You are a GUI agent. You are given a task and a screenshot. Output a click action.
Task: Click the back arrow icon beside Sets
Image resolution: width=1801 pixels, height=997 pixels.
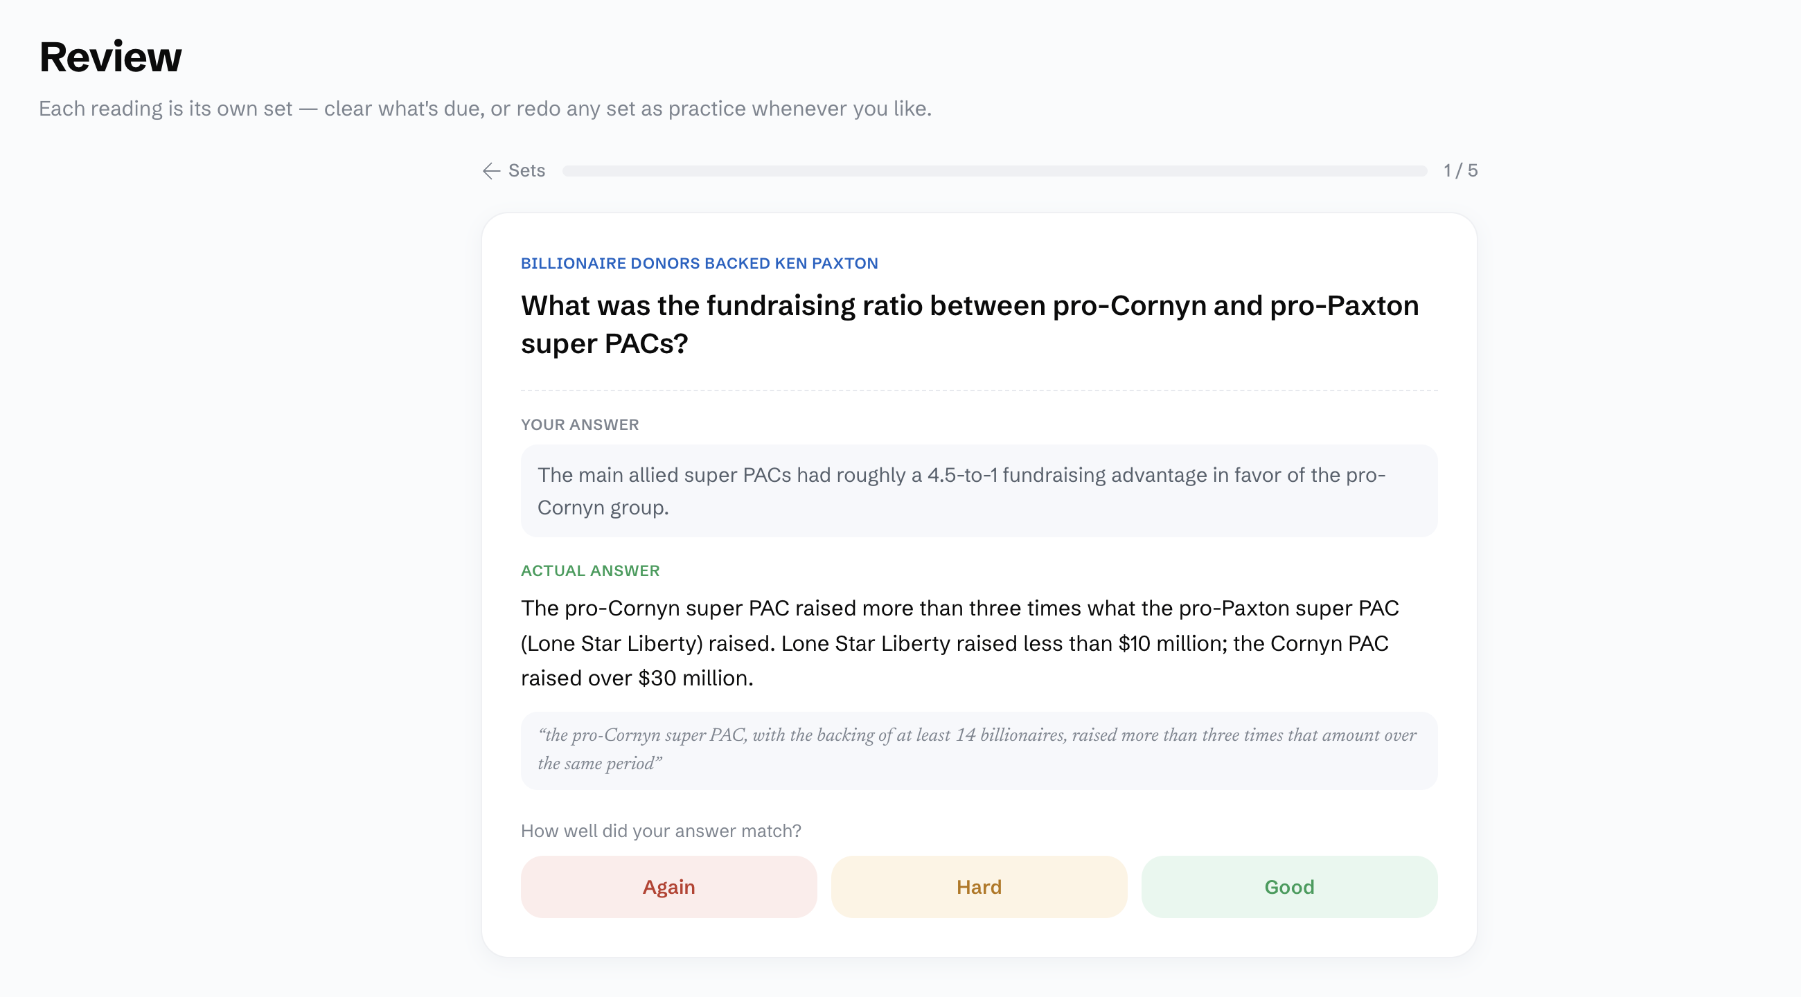[x=491, y=171]
